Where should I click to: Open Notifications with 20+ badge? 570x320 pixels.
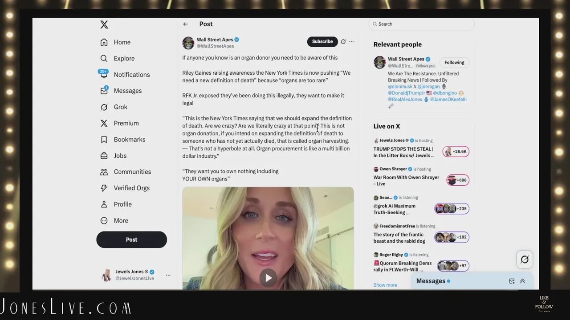(x=125, y=75)
